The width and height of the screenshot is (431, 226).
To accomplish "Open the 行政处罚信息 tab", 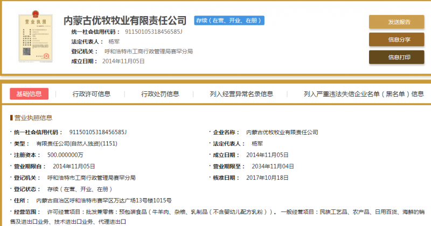I will (160, 94).
